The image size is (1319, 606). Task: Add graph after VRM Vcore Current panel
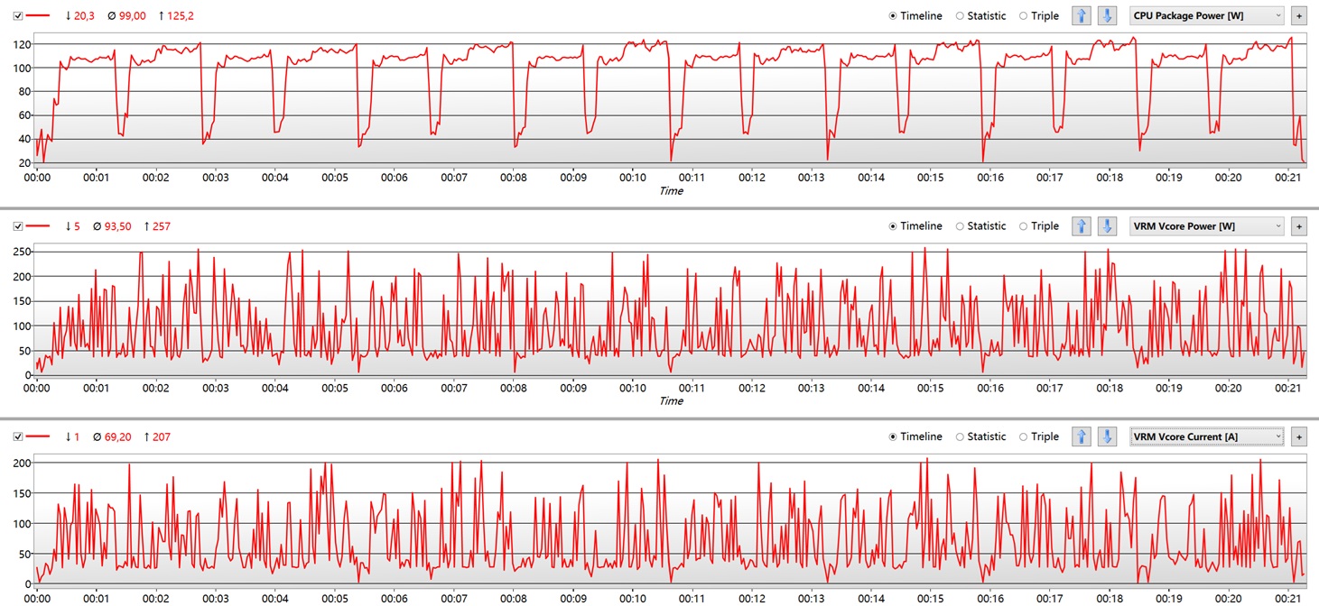coord(1299,436)
